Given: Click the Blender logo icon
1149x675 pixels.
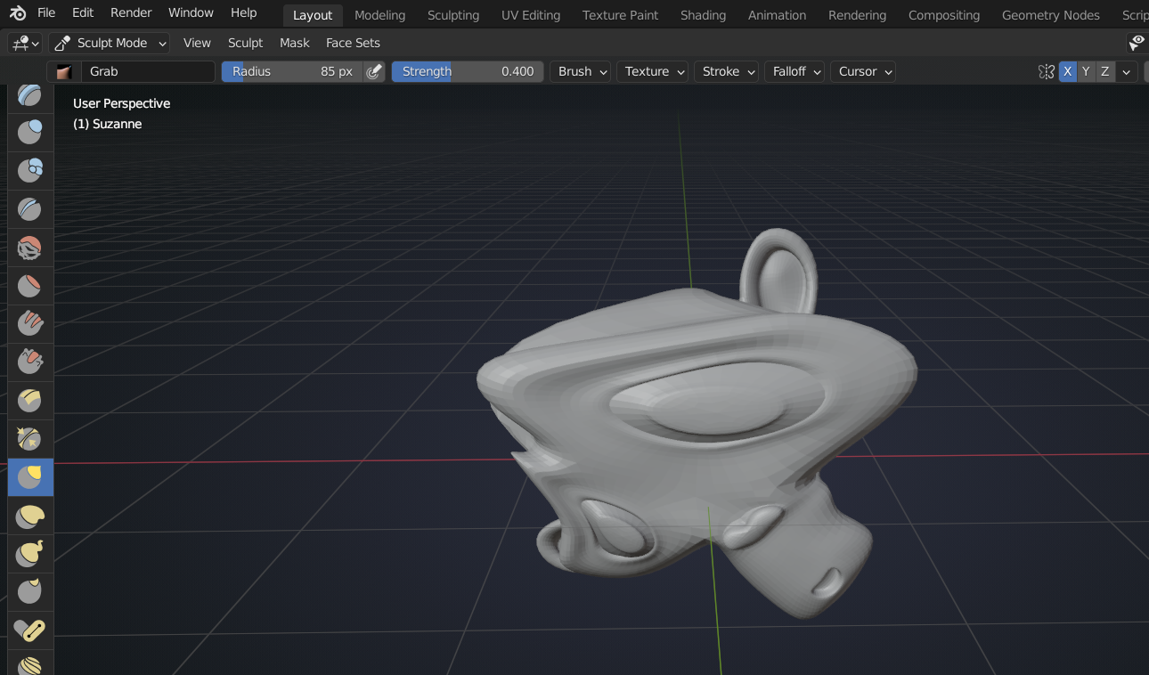Looking at the screenshot, I should pyautogui.click(x=18, y=13).
